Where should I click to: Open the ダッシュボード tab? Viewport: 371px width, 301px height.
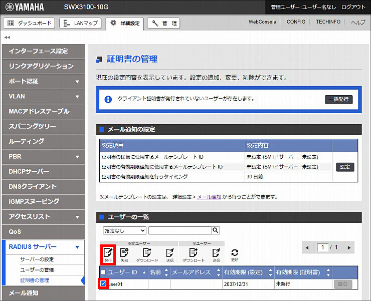coord(29,23)
